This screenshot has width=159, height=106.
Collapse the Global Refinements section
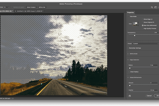click(x=128, y=78)
